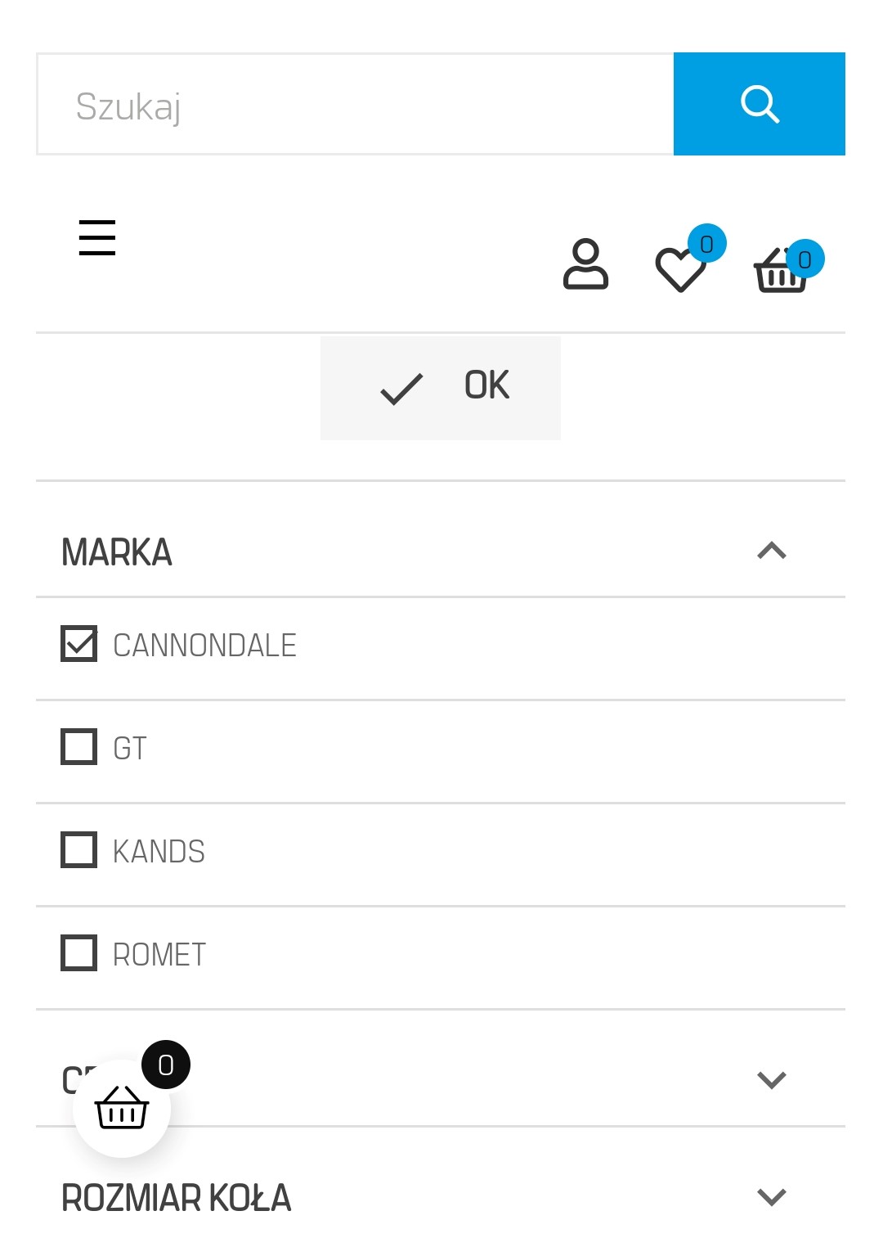
Task: Click the ROZMIAR KOŁA heading text
Action: click(177, 1199)
